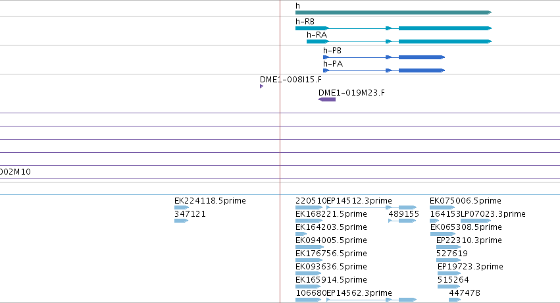560x303 pixels.
Task: Click EK093636.5prime label
Action: 331,267
